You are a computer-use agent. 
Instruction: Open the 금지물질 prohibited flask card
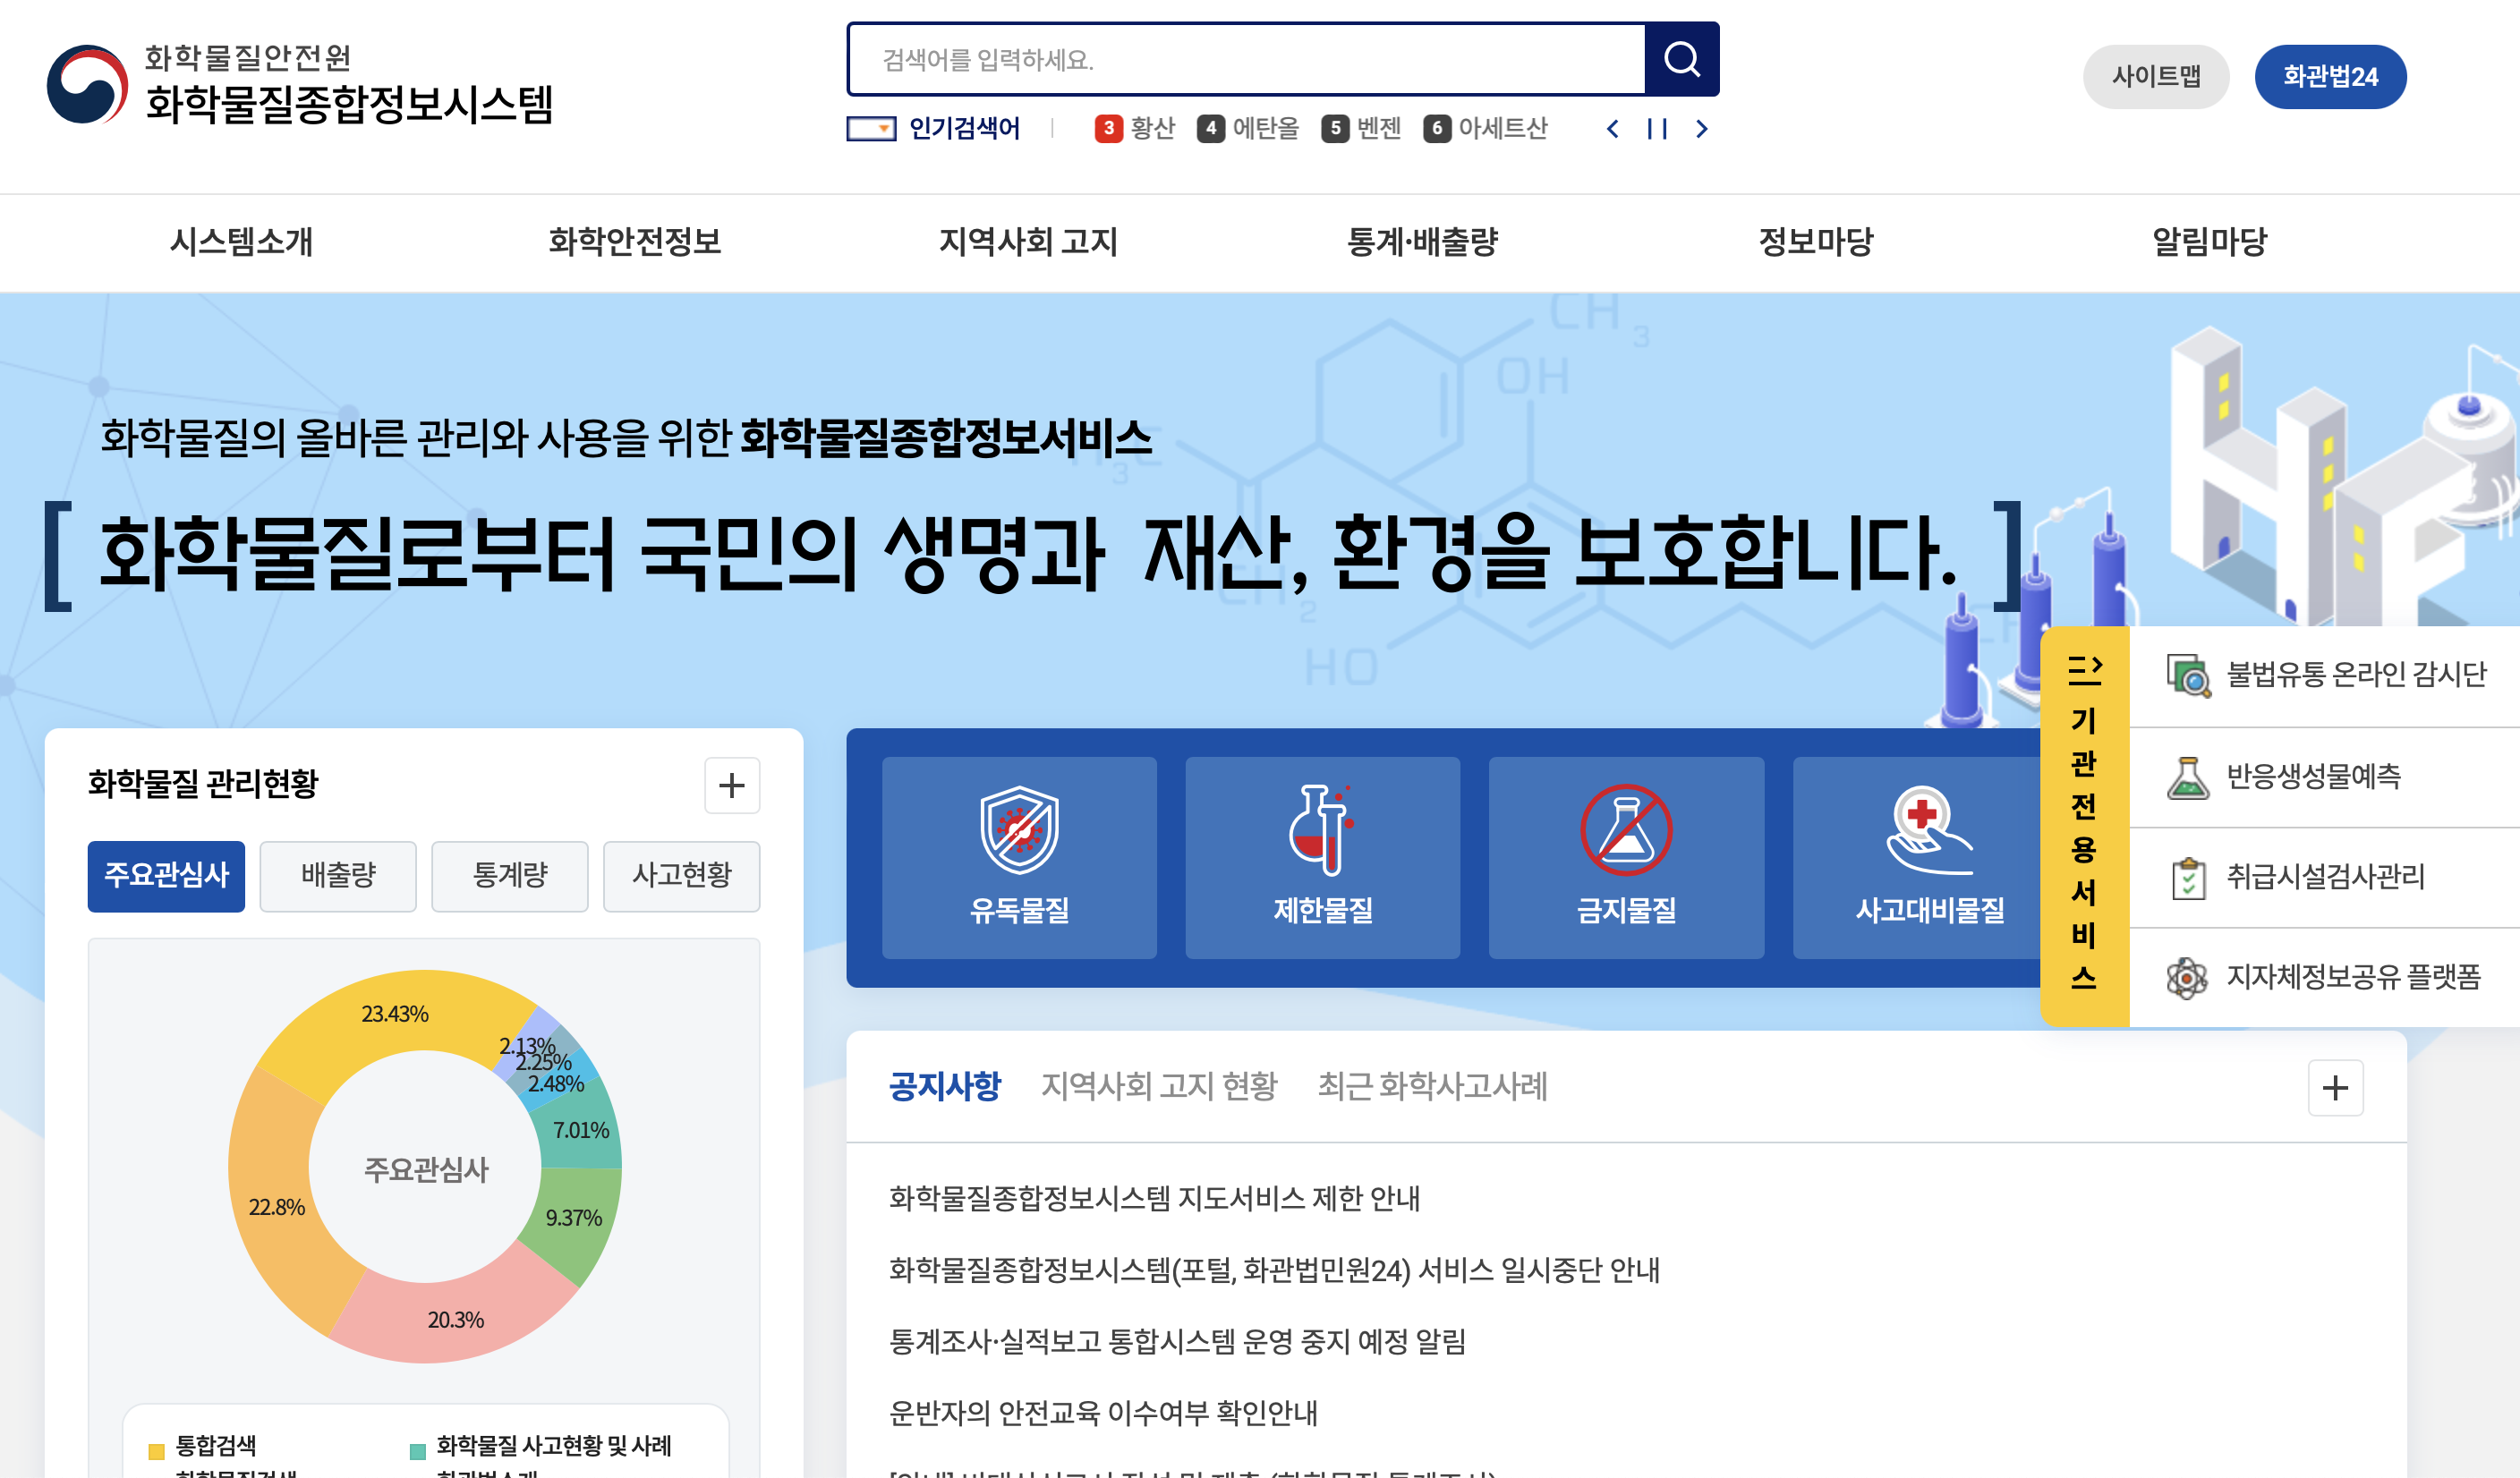(x=1626, y=857)
